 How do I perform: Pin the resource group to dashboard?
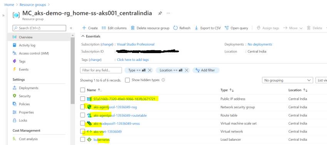pyautogui.click(x=160, y=13)
